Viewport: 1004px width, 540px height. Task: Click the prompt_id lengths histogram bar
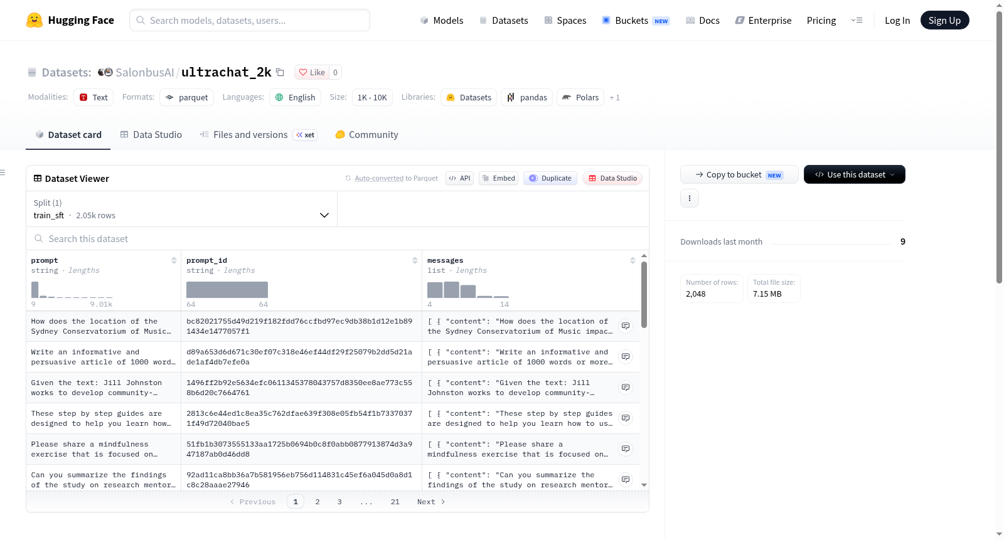pyautogui.click(x=227, y=290)
